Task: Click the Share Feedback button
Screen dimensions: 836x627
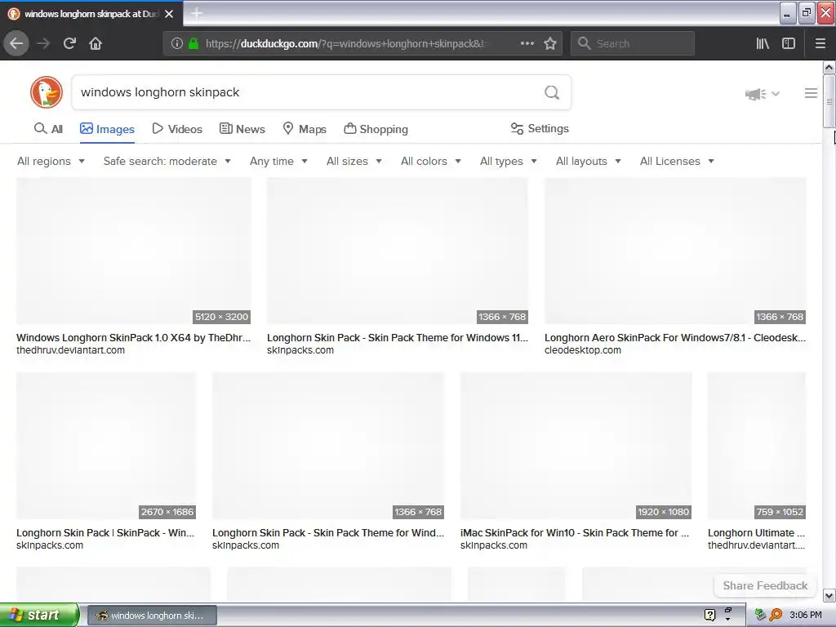Action: (x=765, y=585)
